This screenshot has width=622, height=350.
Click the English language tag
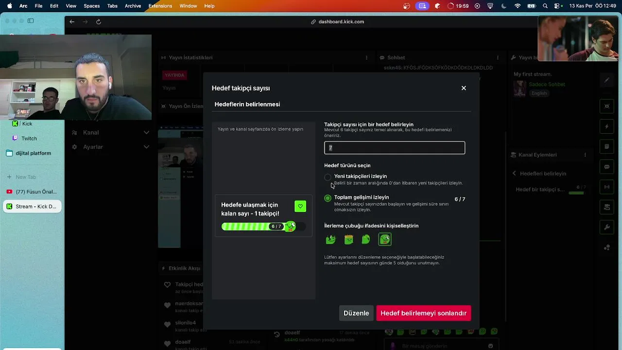(x=539, y=93)
